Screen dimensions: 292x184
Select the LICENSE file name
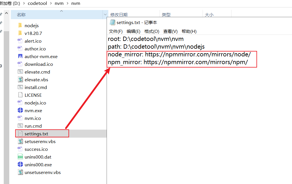[33, 95]
